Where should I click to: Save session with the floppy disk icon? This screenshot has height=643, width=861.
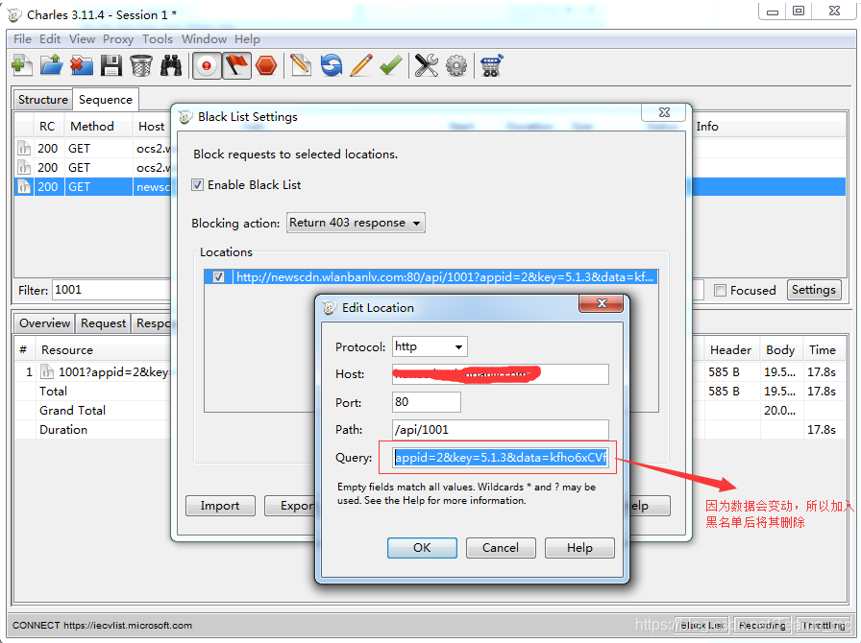[111, 66]
